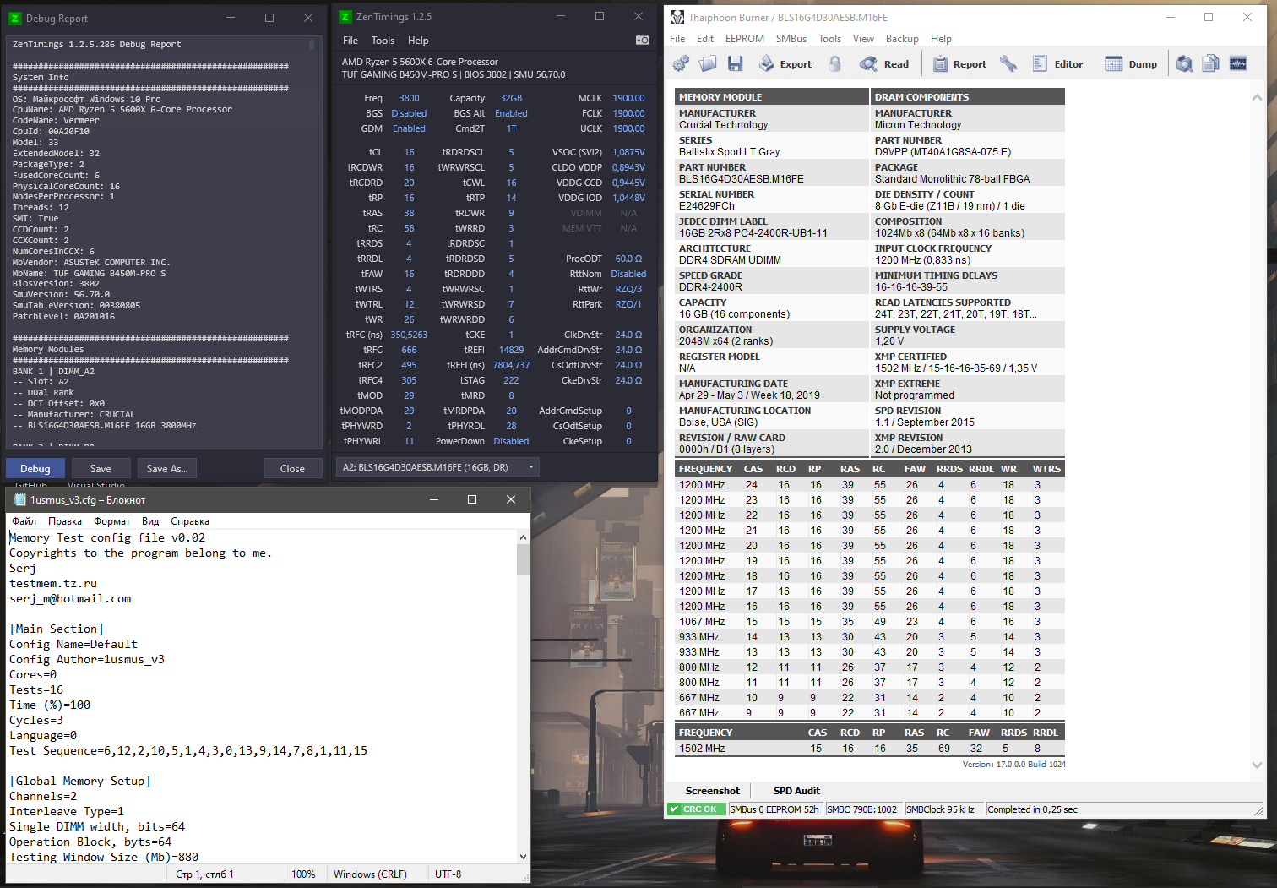Viewport: 1277px width, 888px height.
Task: Open the Формат menu in Notepad
Action: coord(111,521)
